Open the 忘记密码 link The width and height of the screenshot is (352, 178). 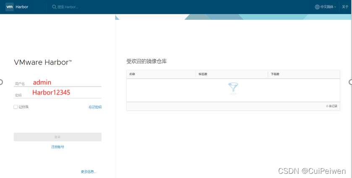[x=95, y=107]
